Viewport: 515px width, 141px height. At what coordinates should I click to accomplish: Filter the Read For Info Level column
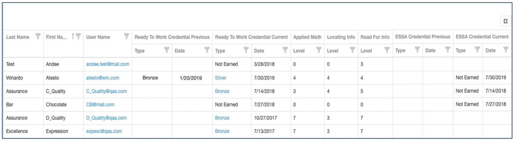point(387,50)
